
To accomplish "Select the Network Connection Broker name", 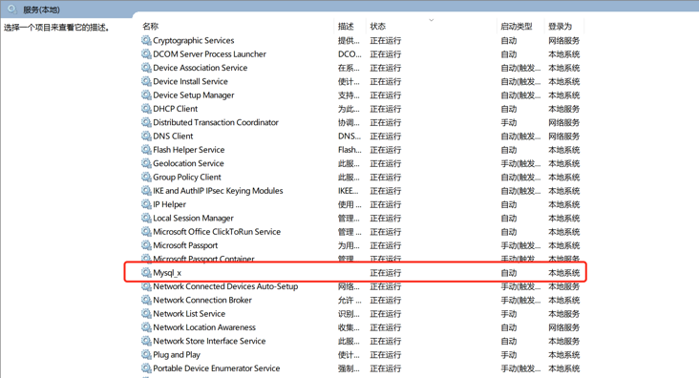I will pos(202,300).
